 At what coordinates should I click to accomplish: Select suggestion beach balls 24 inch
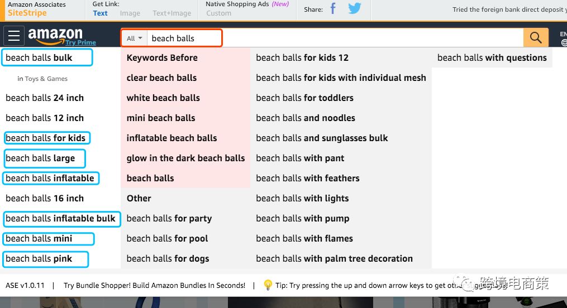(45, 98)
